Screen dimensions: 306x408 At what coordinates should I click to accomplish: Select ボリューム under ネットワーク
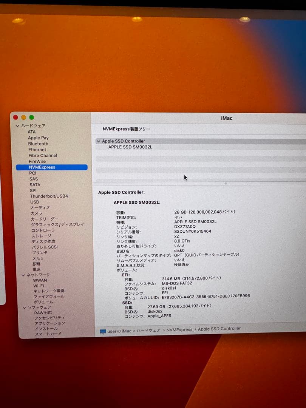[43, 302]
